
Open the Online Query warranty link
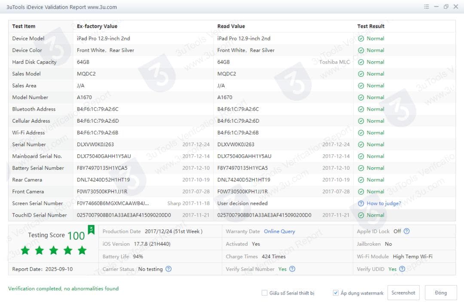pyautogui.click(x=279, y=232)
